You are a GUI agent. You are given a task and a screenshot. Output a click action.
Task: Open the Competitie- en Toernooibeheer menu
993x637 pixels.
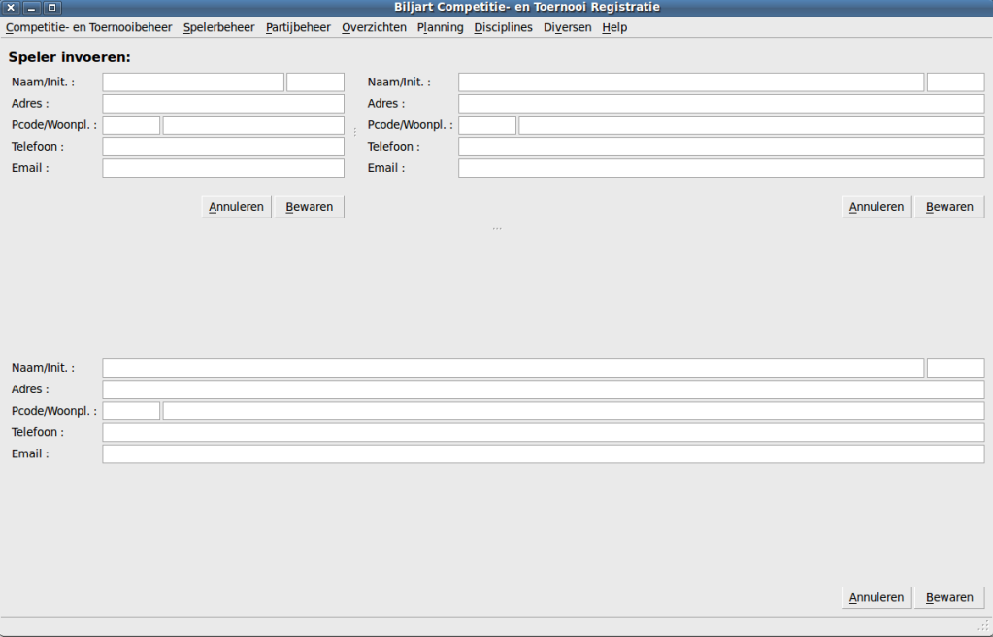pos(88,27)
